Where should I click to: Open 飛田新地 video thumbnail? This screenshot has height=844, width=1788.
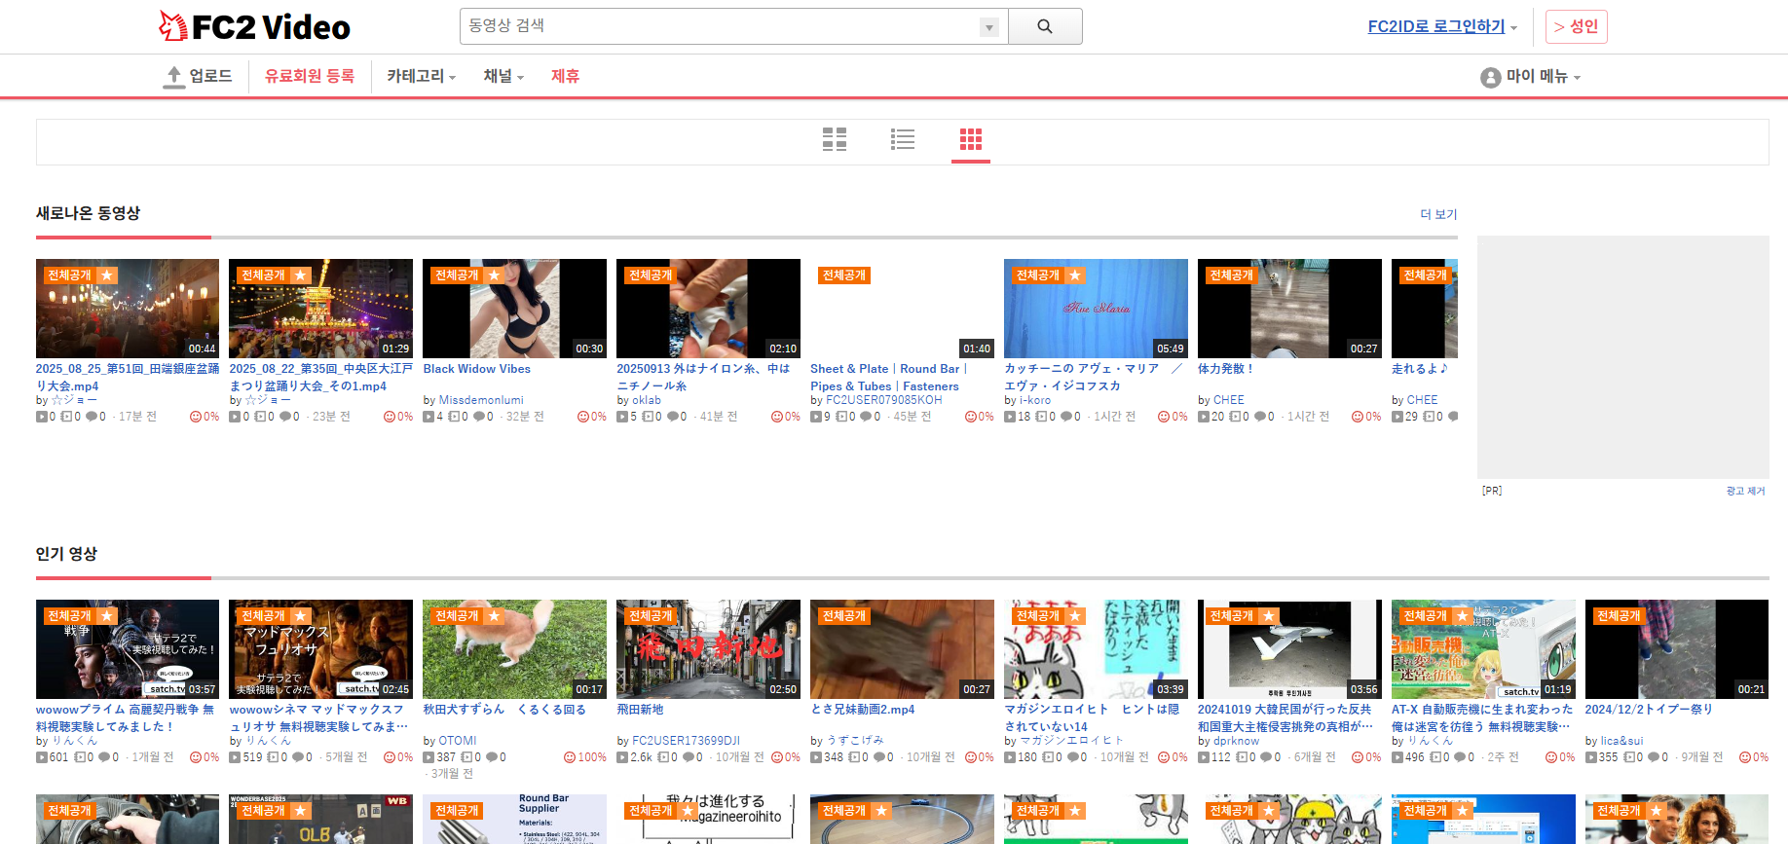click(708, 649)
